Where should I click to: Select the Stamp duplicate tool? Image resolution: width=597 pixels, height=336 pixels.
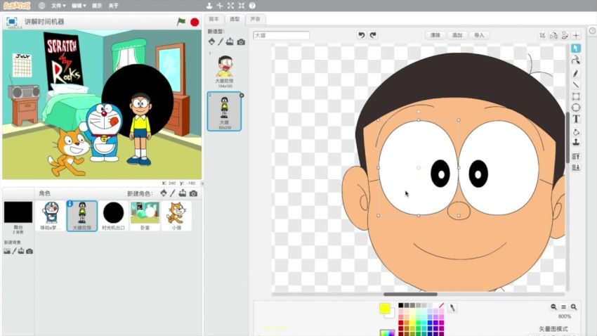pyautogui.click(x=576, y=142)
